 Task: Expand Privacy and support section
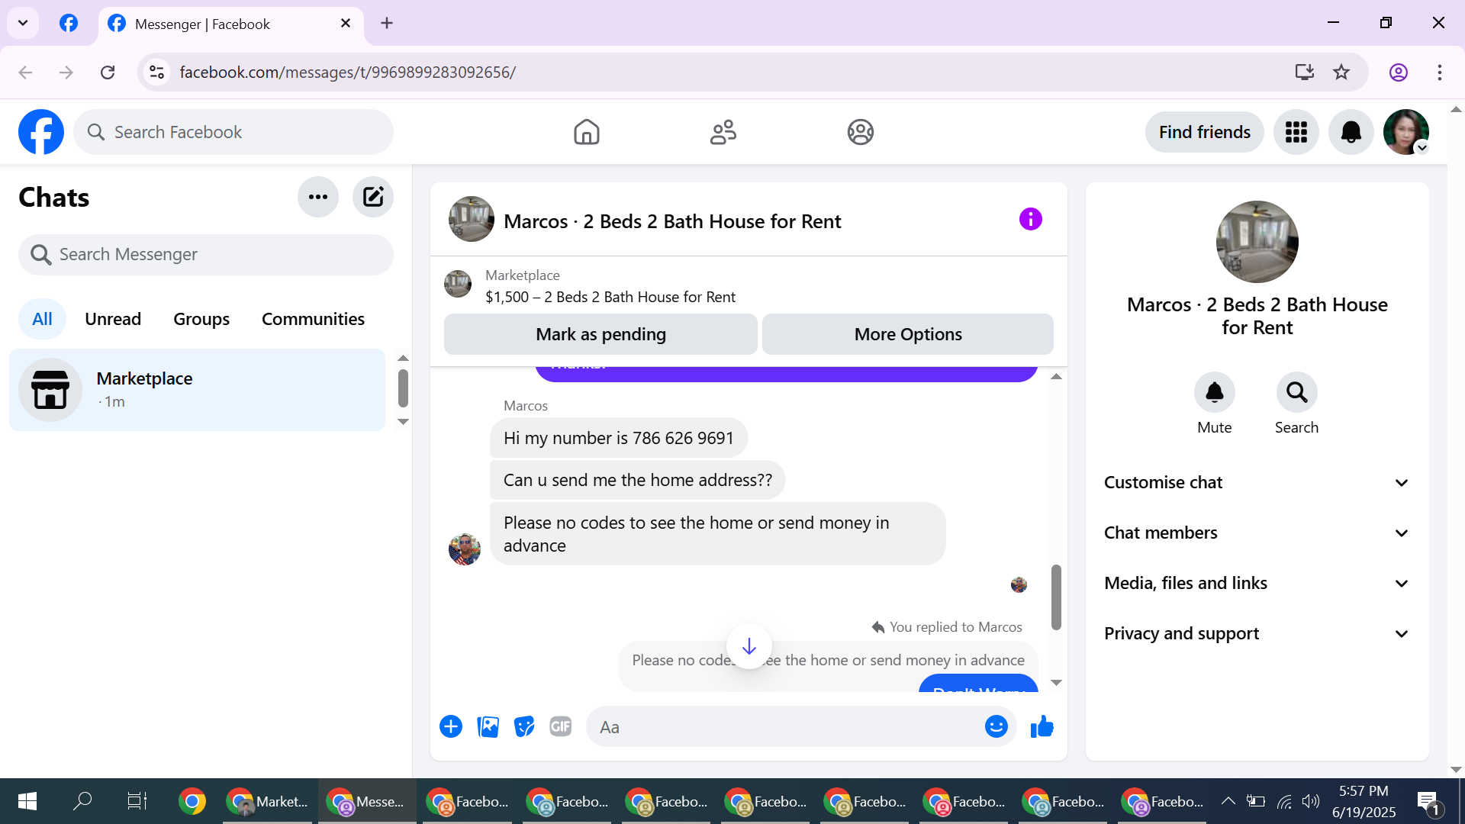(1257, 633)
